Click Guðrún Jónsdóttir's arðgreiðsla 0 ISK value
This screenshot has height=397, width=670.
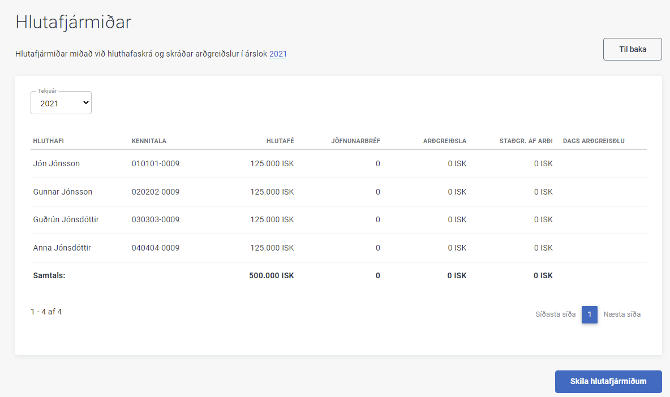[x=457, y=219]
